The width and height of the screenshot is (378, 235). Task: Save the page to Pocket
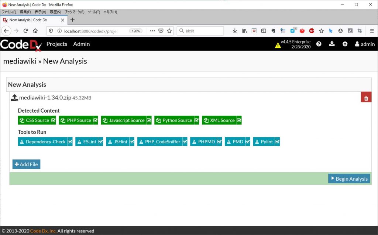click(x=161, y=31)
